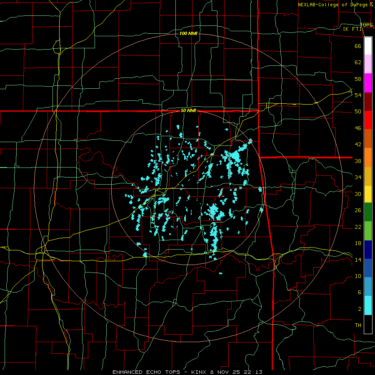Click the "38" legend value
This screenshot has height=375, width=375.
358,161
